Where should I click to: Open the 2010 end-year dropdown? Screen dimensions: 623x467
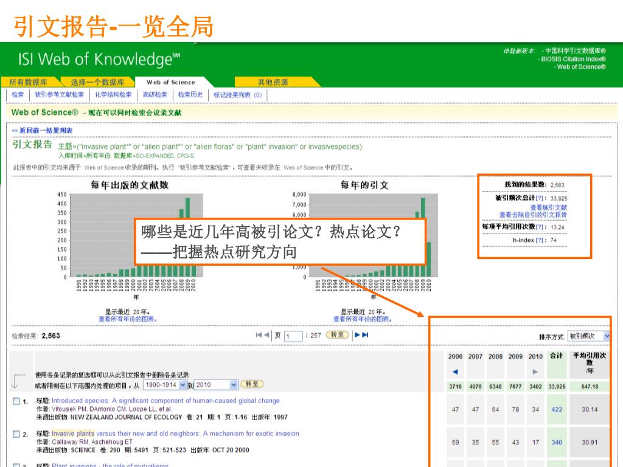[216, 385]
